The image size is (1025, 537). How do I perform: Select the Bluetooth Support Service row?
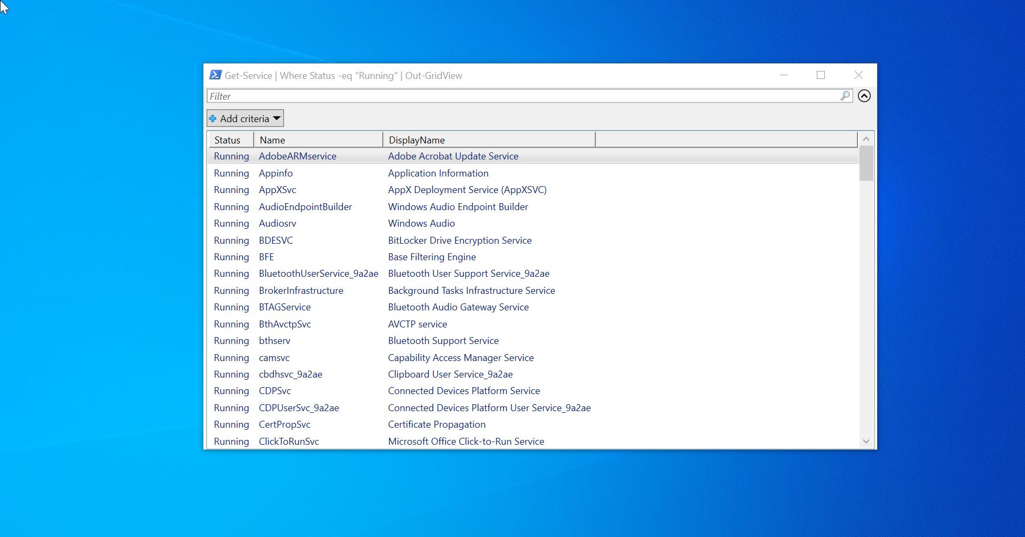tap(374, 340)
